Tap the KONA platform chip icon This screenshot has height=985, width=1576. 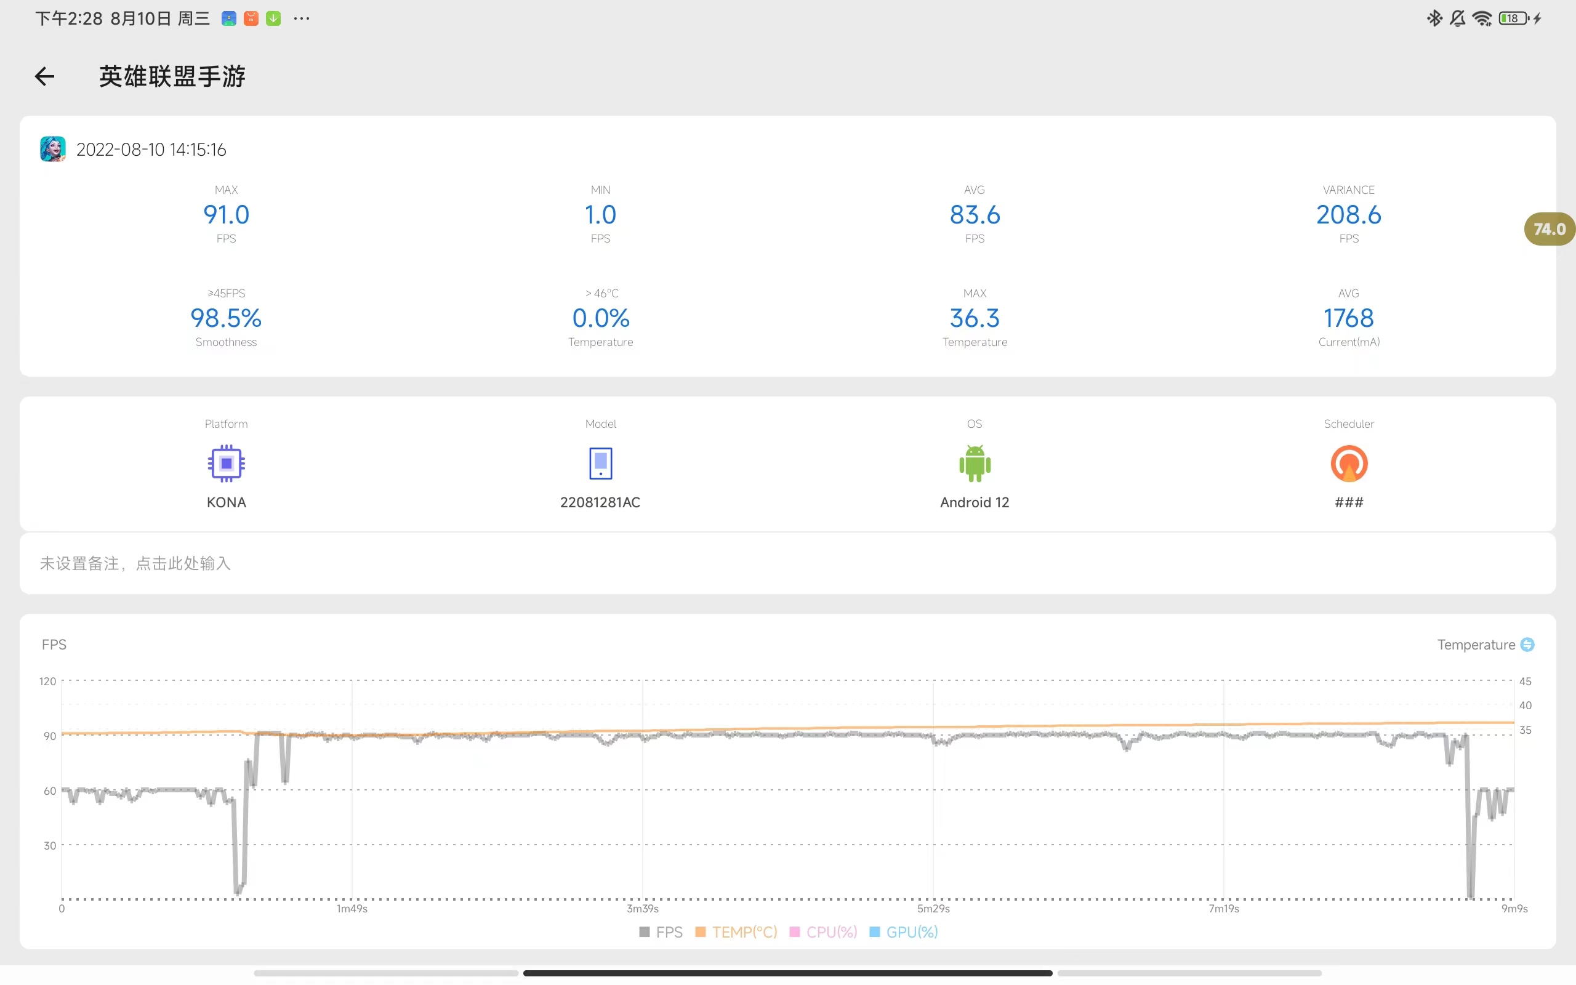tap(226, 463)
